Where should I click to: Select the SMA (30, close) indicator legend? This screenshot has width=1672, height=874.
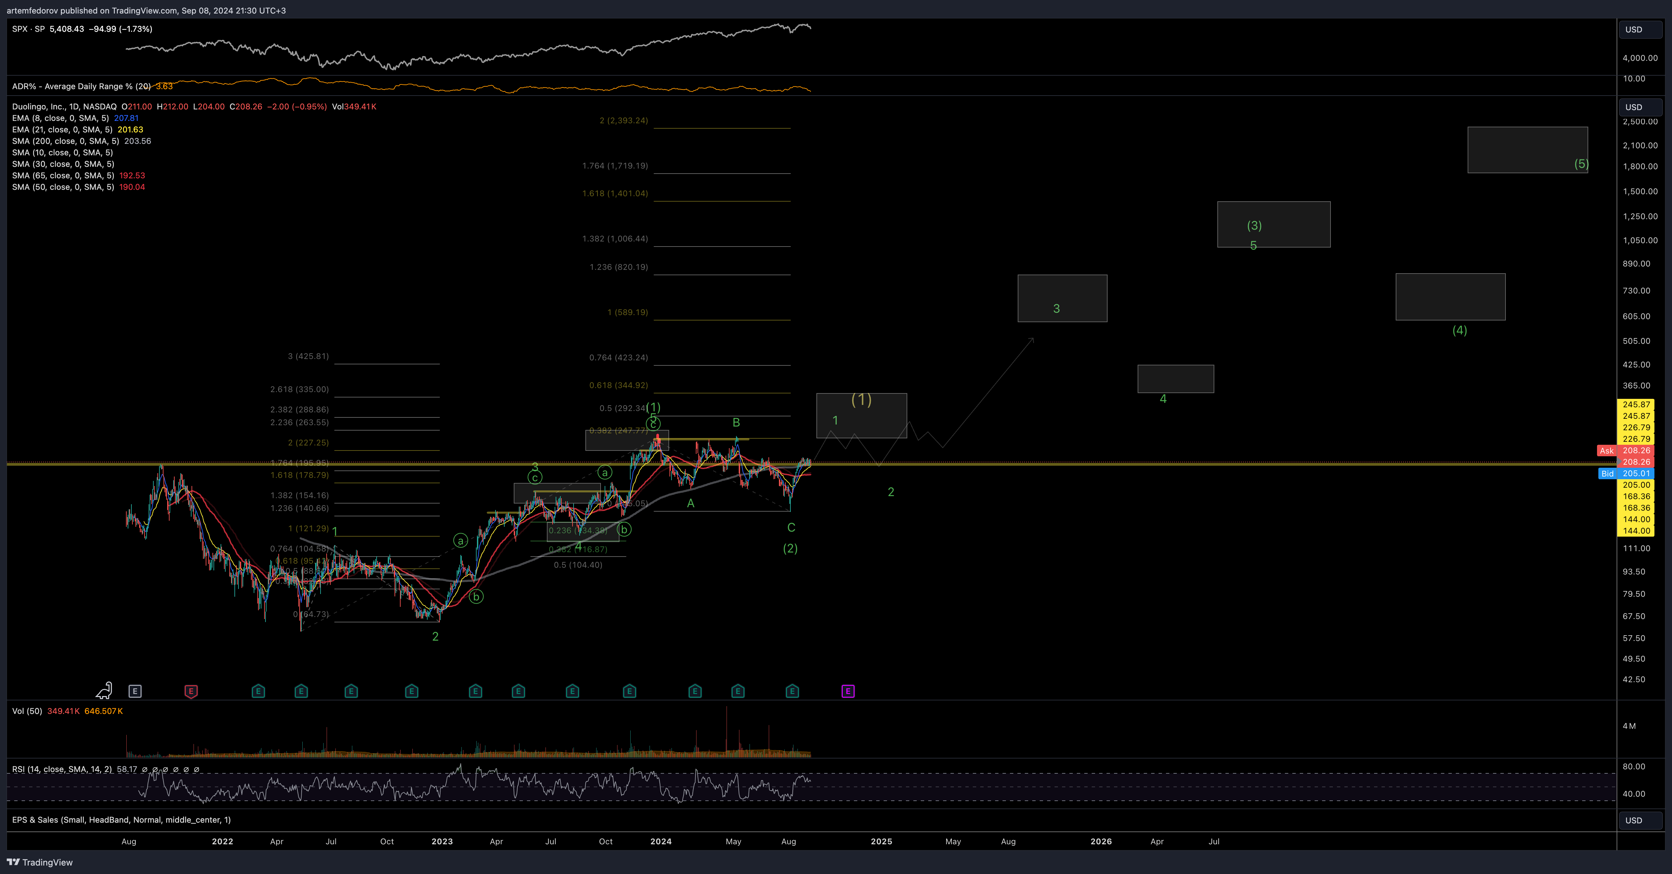pyautogui.click(x=63, y=164)
